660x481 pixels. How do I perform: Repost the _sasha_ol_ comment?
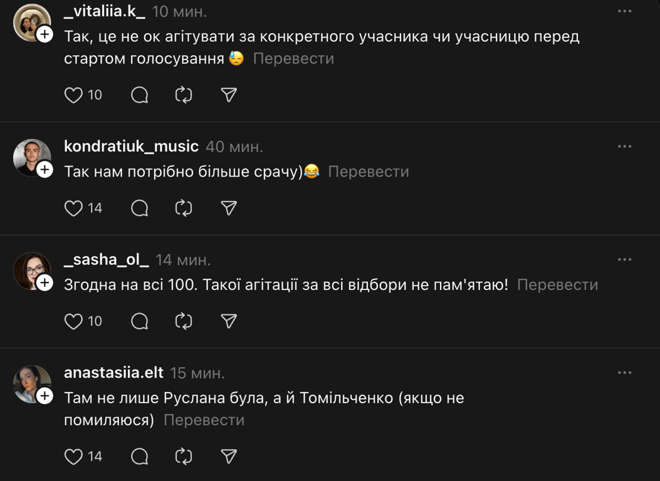(x=184, y=321)
